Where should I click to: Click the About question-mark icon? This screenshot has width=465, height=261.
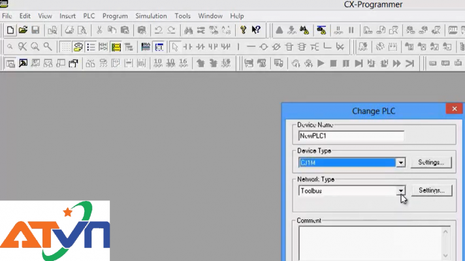[x=243, y=30]
